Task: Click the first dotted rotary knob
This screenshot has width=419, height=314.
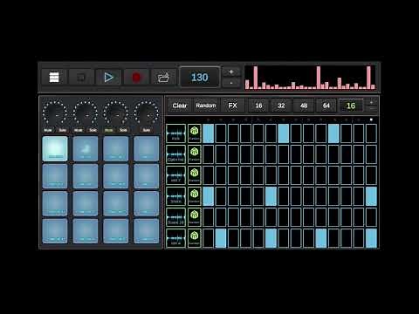Action: pyautogui.click(x=55, y=113)
